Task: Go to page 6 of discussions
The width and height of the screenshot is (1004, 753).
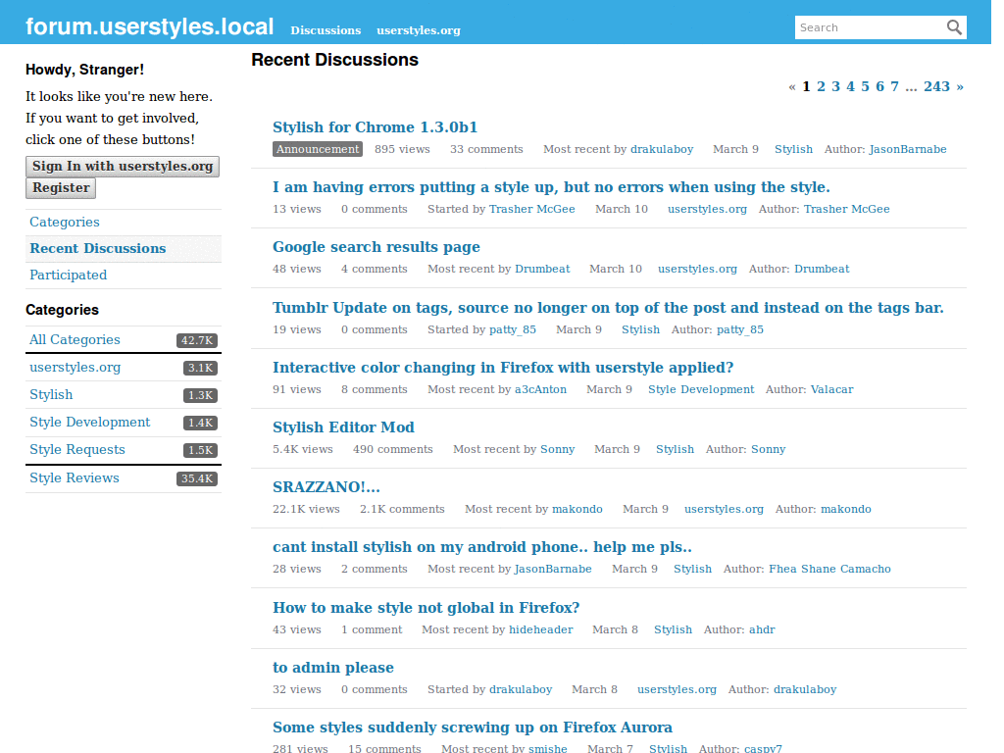Action: (x=879, y=86)
